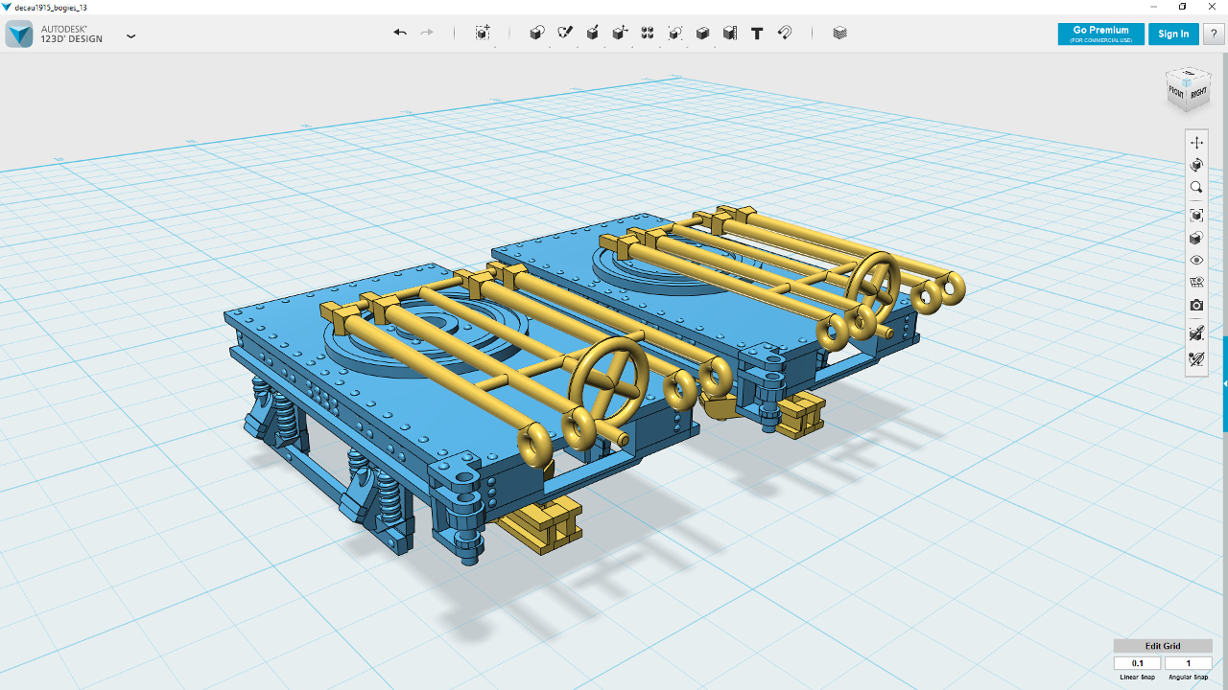The image size is (1228, 690).
Task: Click the RIGHT face of view cube
Action: point(1197,93)
